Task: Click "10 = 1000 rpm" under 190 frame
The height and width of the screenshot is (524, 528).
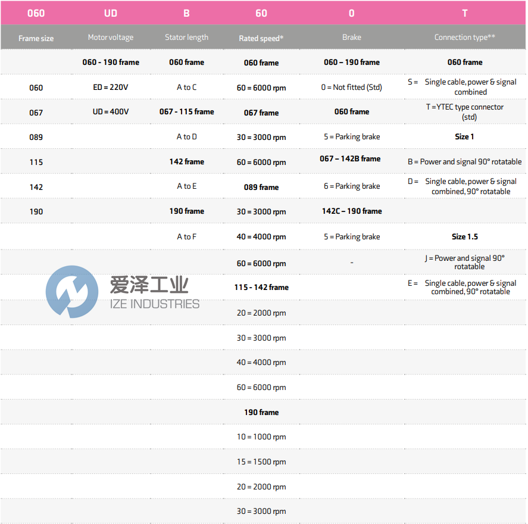Action: 261,436
